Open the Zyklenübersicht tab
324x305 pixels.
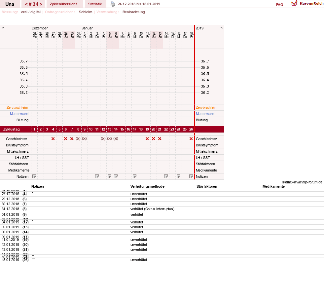coord(63,4)
